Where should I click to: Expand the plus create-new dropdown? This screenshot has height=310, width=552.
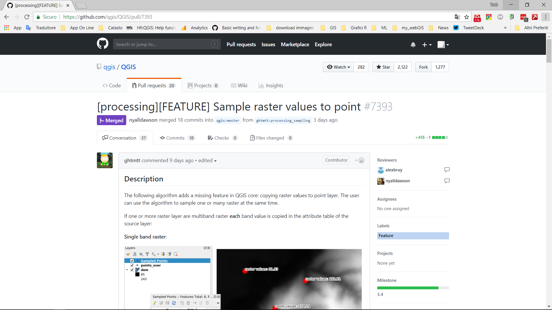pos(427,44)
